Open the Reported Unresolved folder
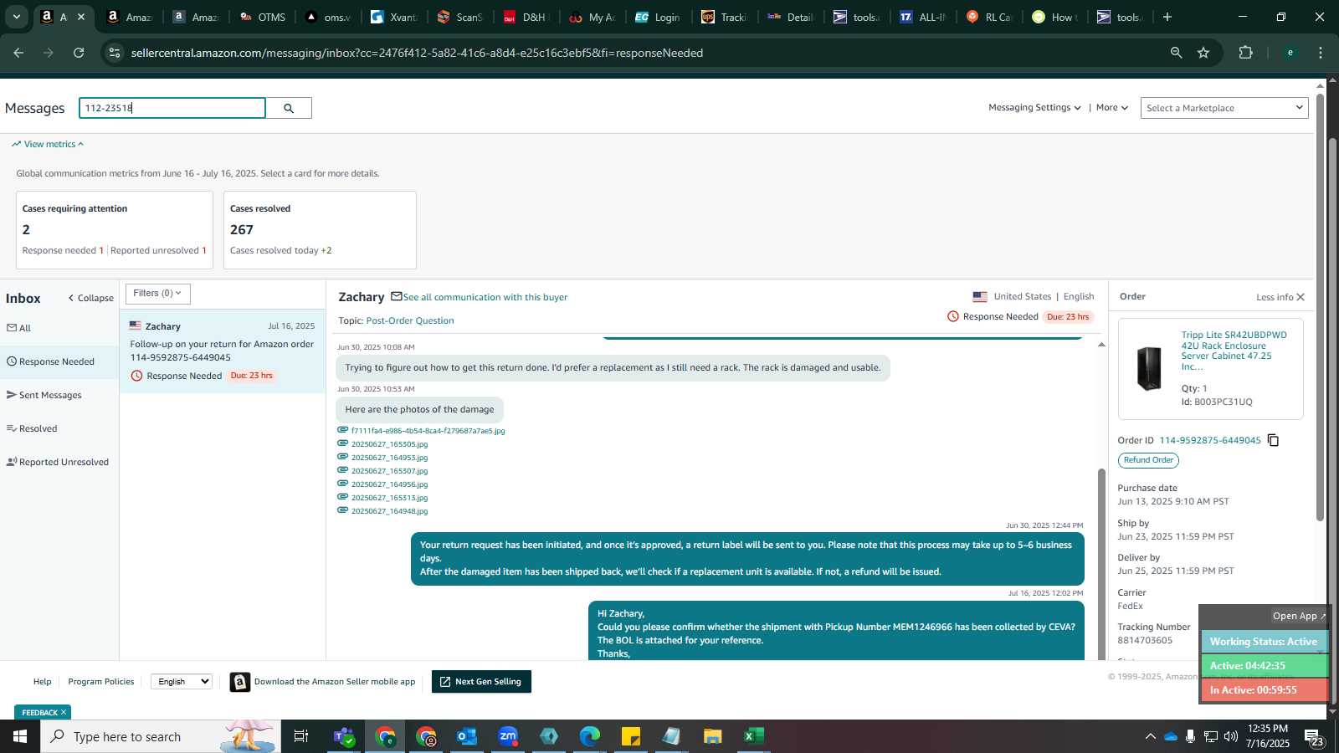This screenshot has height=753, width=1339. pos(58,462)
